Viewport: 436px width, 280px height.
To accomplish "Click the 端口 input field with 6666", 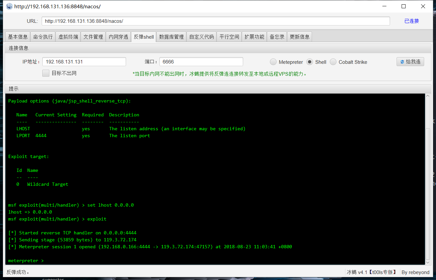I will (x=201, y=61).
